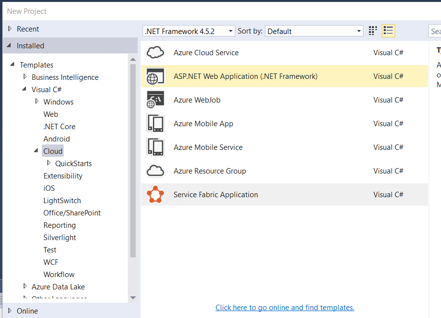Select the Azure Mobile App template name
The height and width of the screenshot is (318, 441).
pos(203,123)
